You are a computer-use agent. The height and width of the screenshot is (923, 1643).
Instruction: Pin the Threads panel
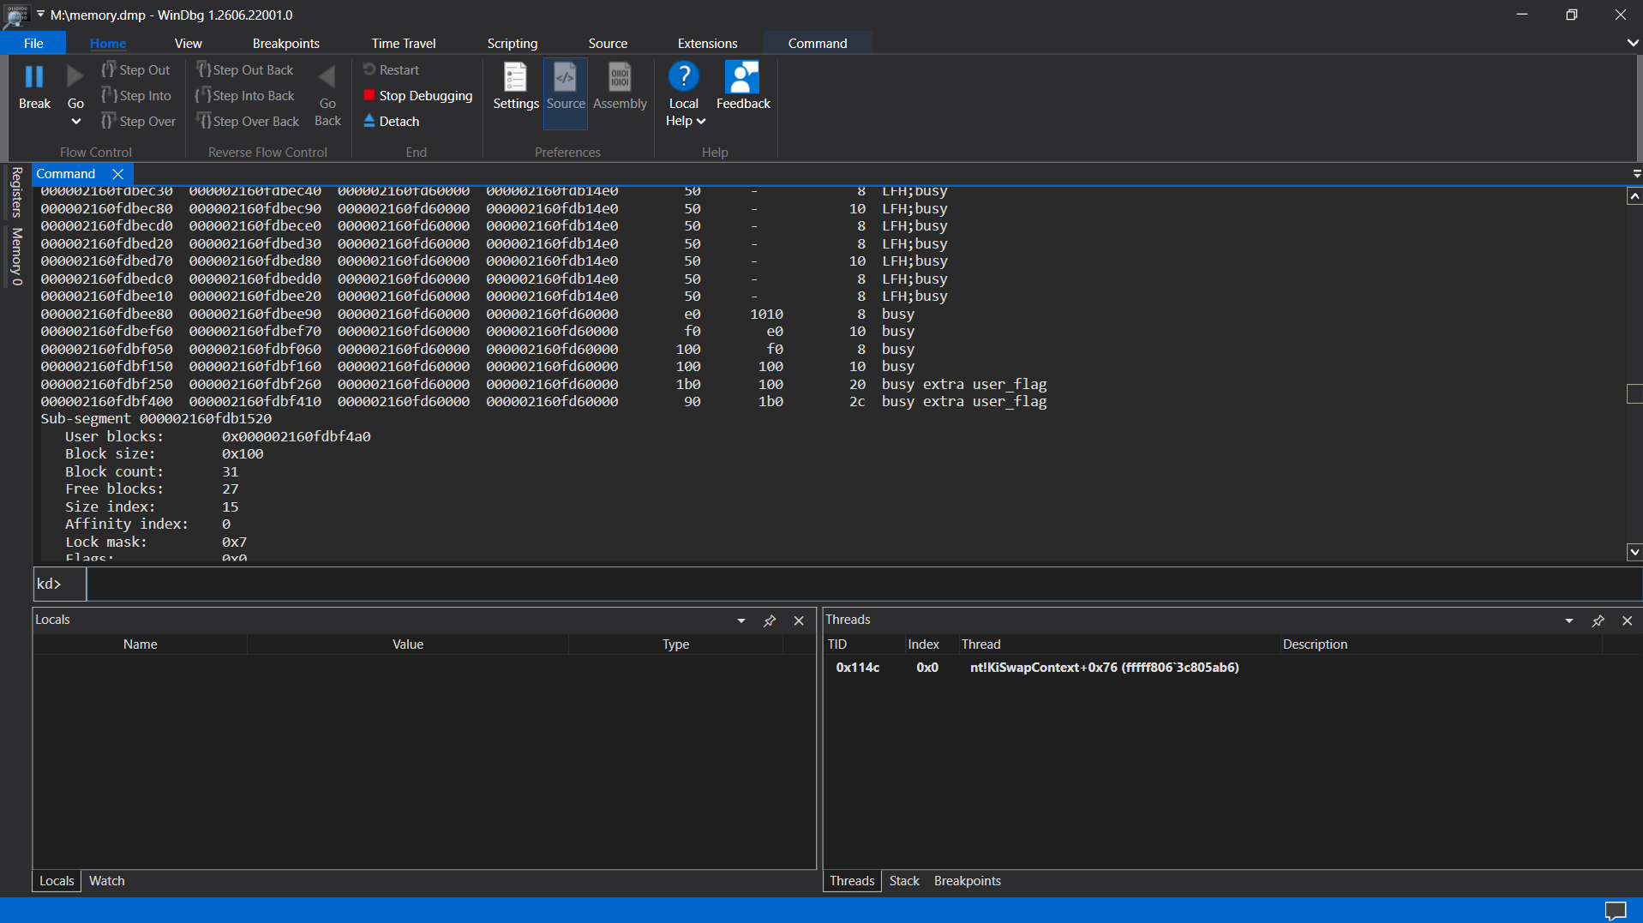1598,620
